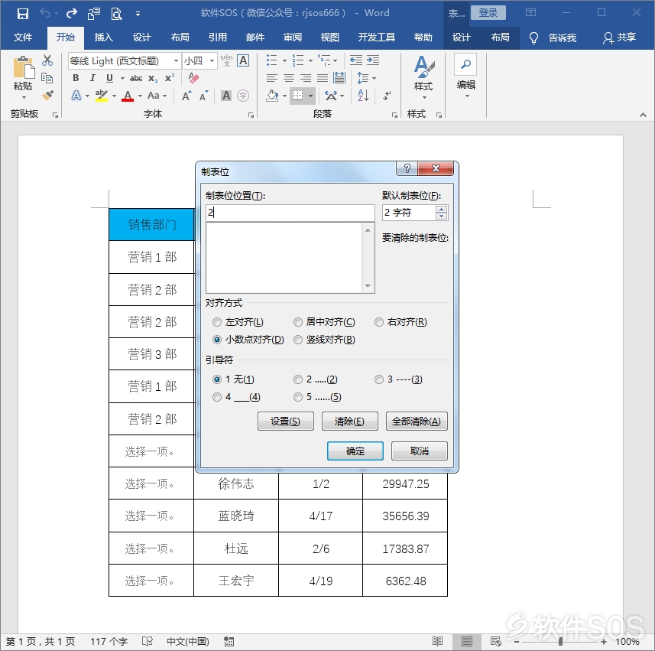The height and width of the screenshot is (651, 655).
Task: Apply subscript formatting
Action: [x=153, y=78]
